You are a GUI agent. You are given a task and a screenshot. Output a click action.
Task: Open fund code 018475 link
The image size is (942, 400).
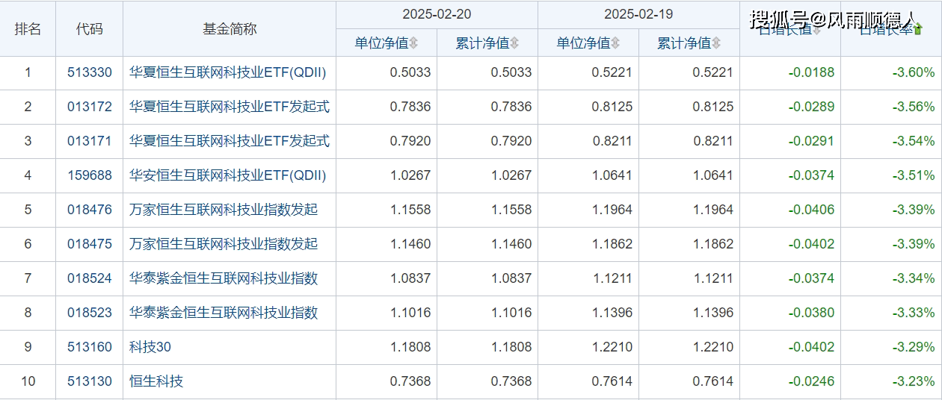tap(90, 244)
